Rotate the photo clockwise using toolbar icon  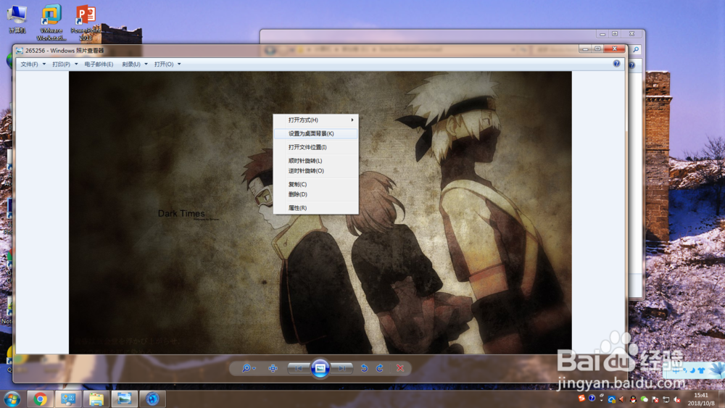pos(380,368)
